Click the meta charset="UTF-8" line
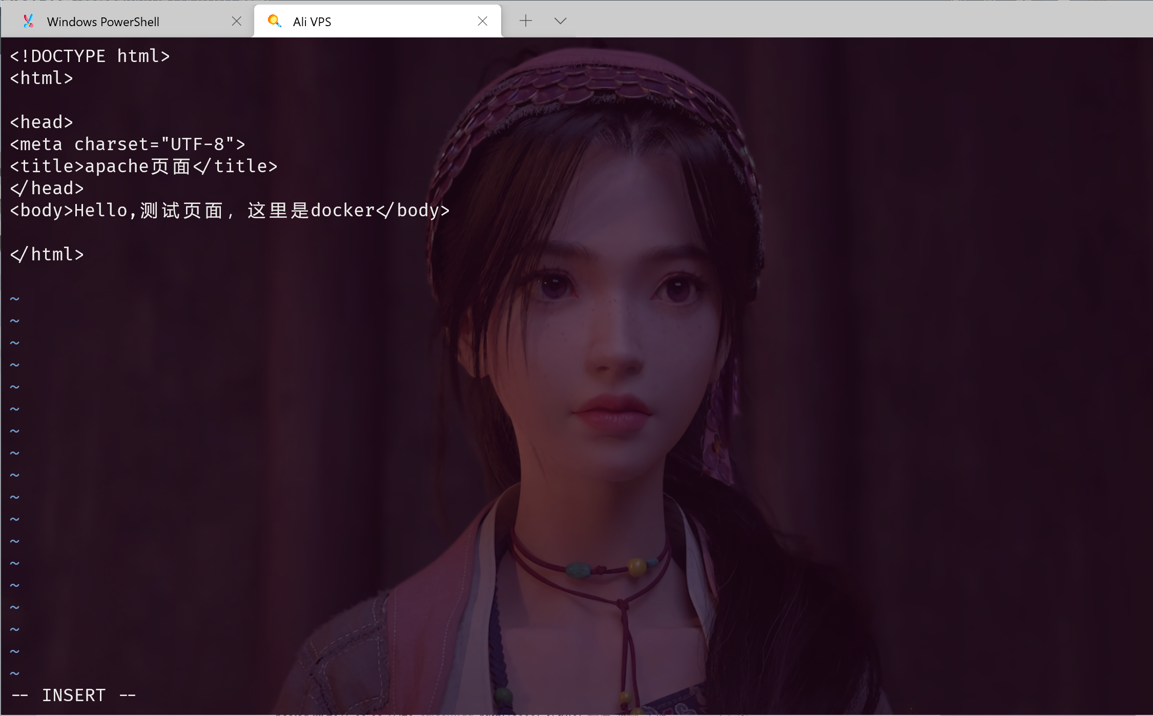1153x716 pixels. [128, 144]
